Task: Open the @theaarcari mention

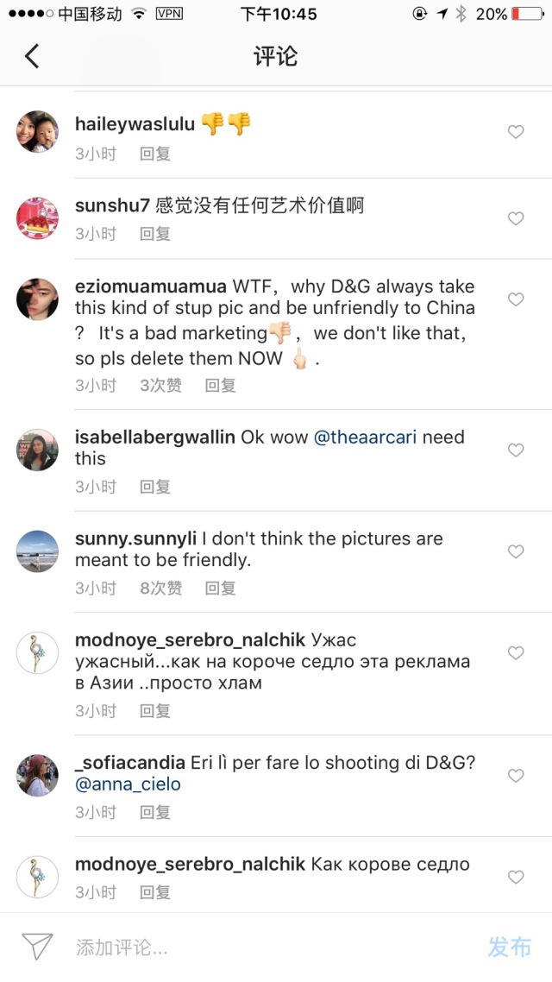Action: (365, 437)
